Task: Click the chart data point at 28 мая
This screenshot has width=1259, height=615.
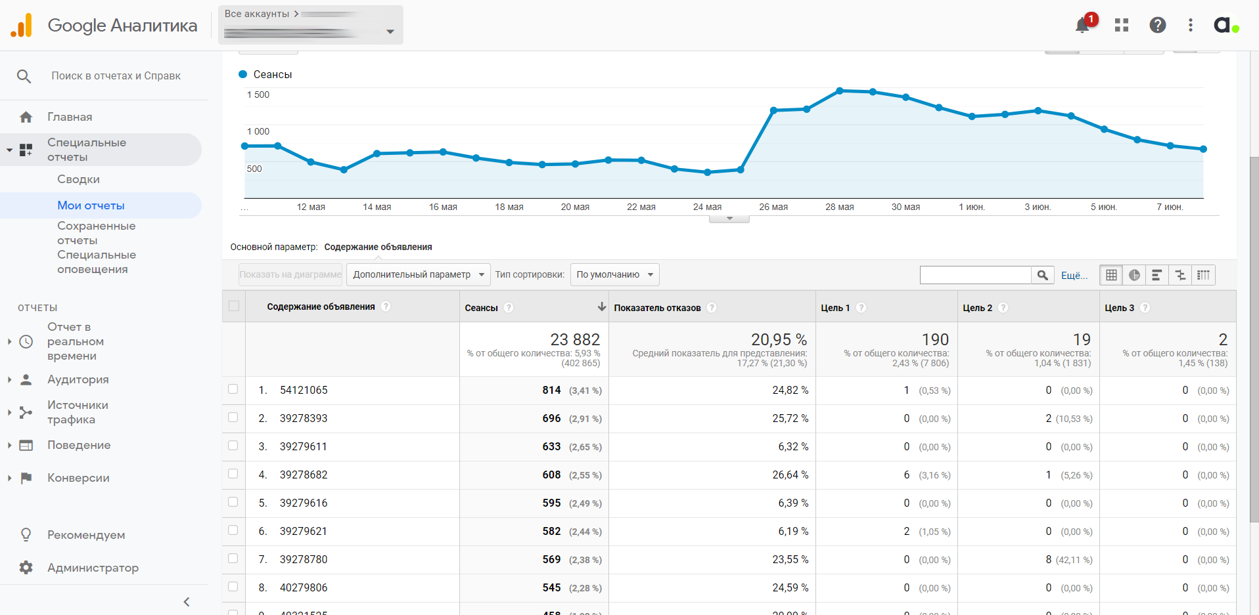Action: coord(840,91)
